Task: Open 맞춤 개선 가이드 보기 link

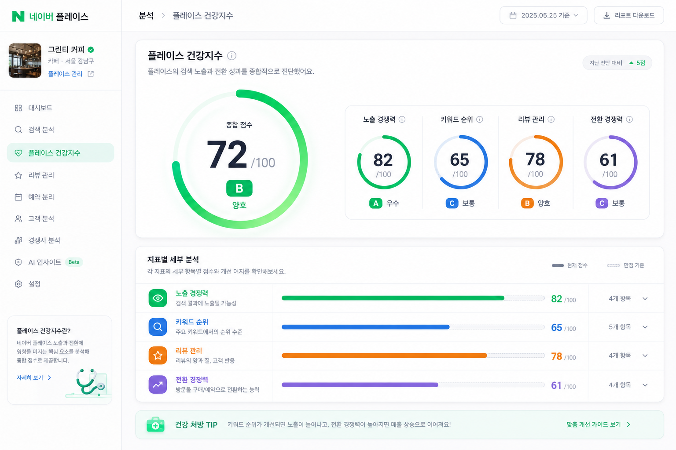Action: coord(599,425)
